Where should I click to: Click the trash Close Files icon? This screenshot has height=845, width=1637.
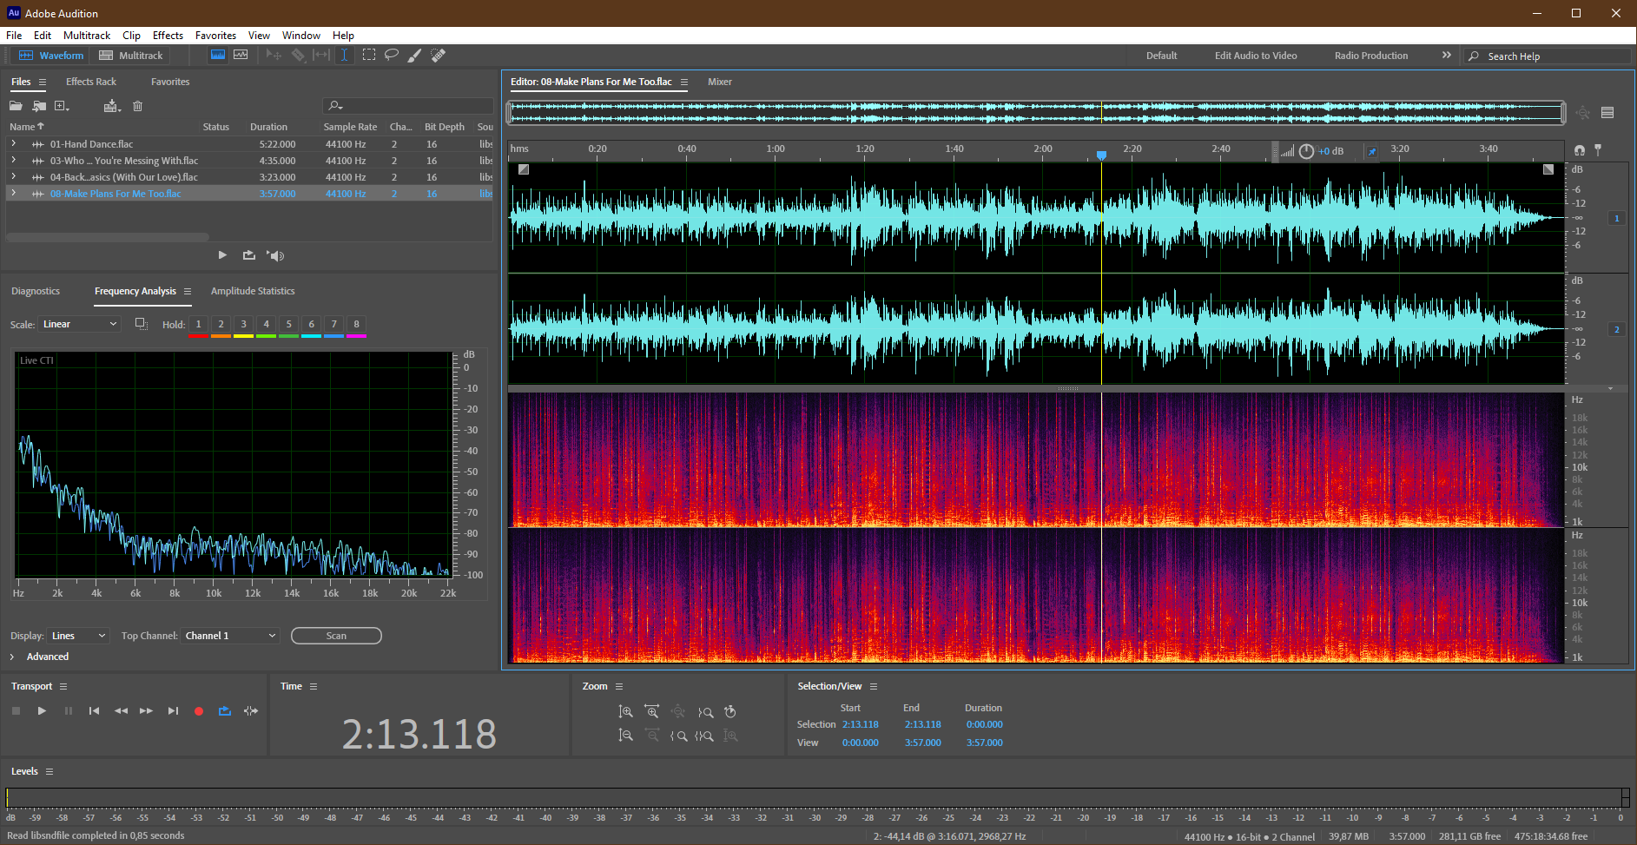(137, 106)
